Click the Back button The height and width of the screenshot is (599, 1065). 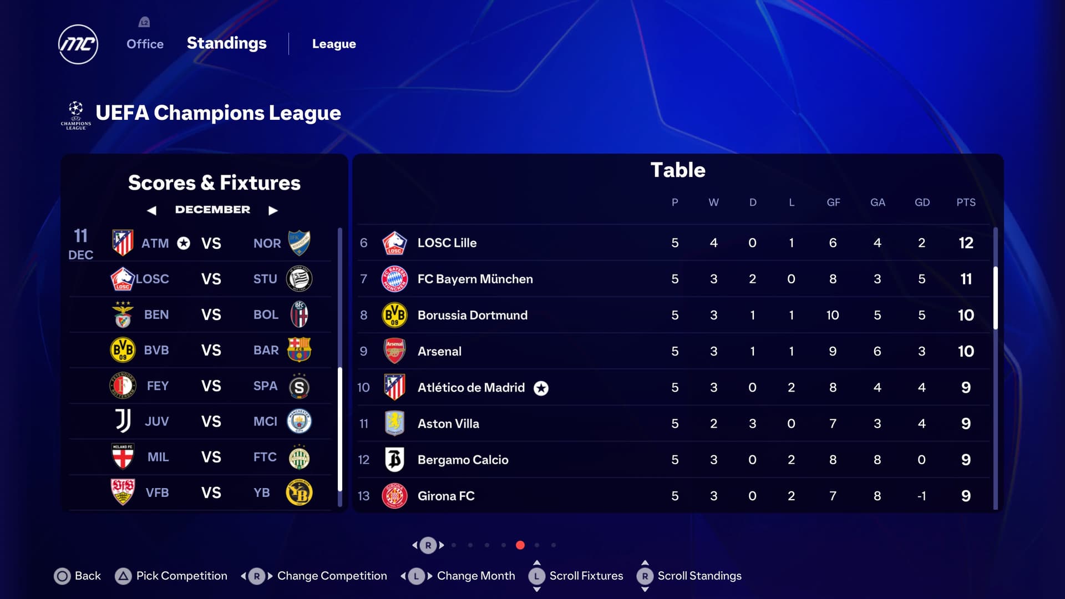(77, 576)
